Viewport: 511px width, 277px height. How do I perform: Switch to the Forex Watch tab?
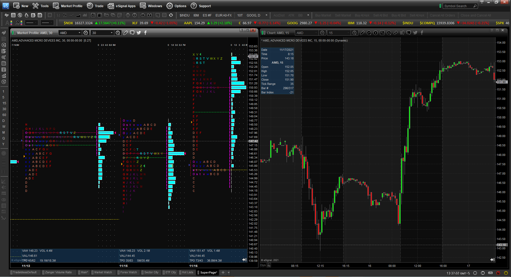(x=128, y=272)
